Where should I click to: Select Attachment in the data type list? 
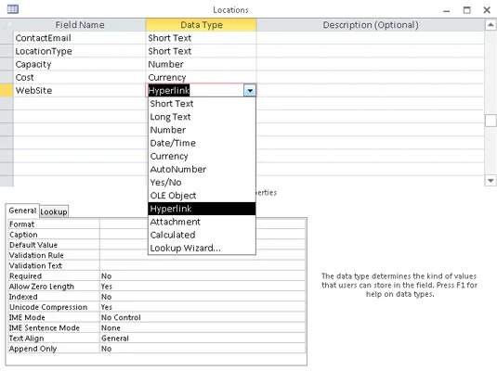coord(202,222)
